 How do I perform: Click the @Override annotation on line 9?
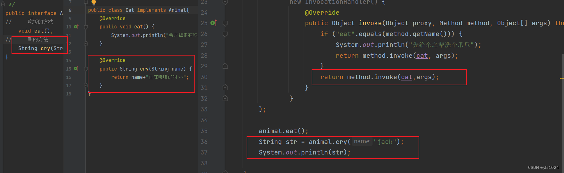[x=112, y=19]
